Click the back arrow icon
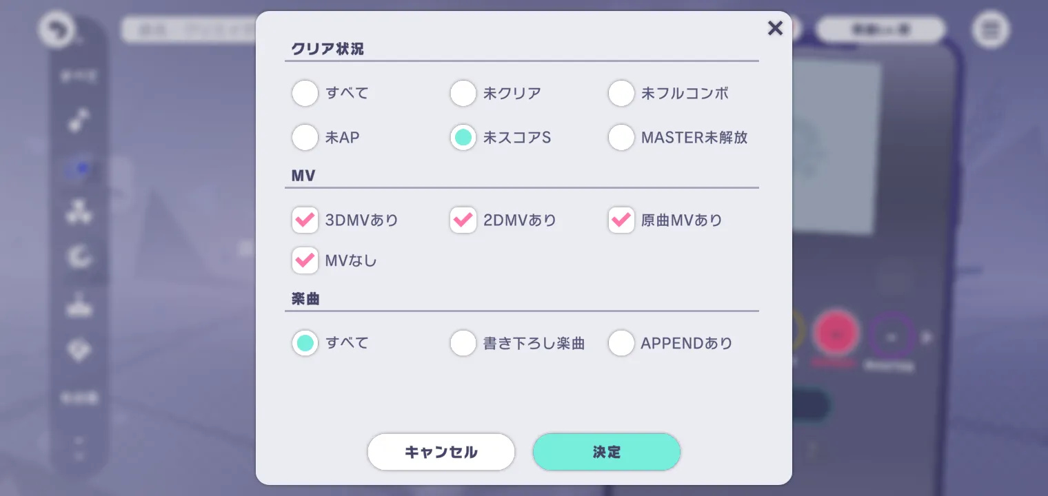The image size is (1048, 496). (57, 30)
